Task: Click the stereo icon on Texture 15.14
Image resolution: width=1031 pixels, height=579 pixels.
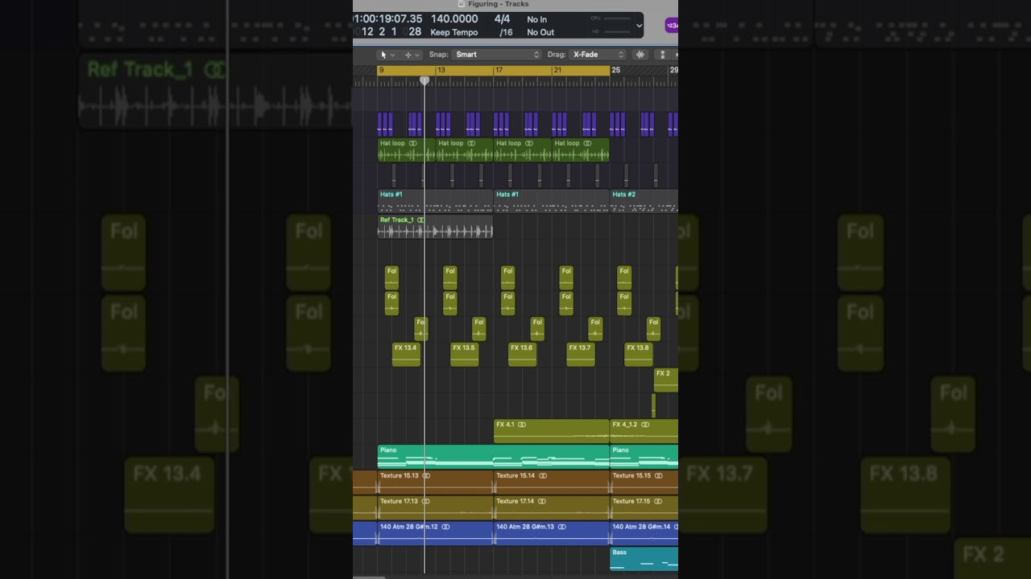Action: [543, 476]
